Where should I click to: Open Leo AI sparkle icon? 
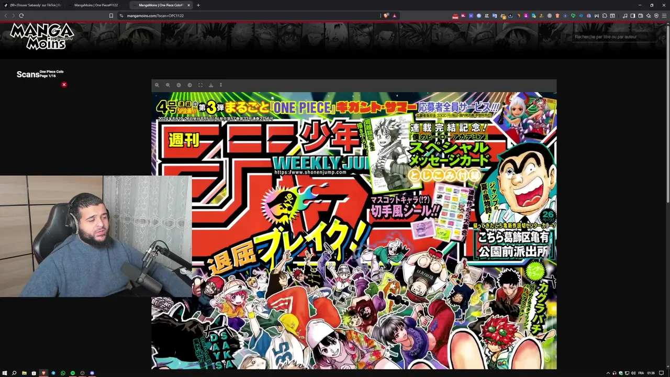(649, 16)
